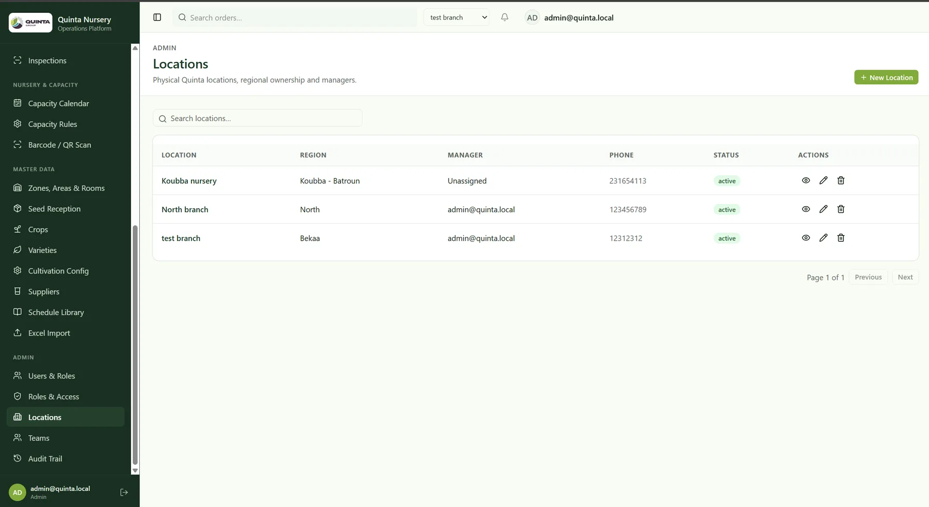View details of North branch location

(x=806, y=209)
